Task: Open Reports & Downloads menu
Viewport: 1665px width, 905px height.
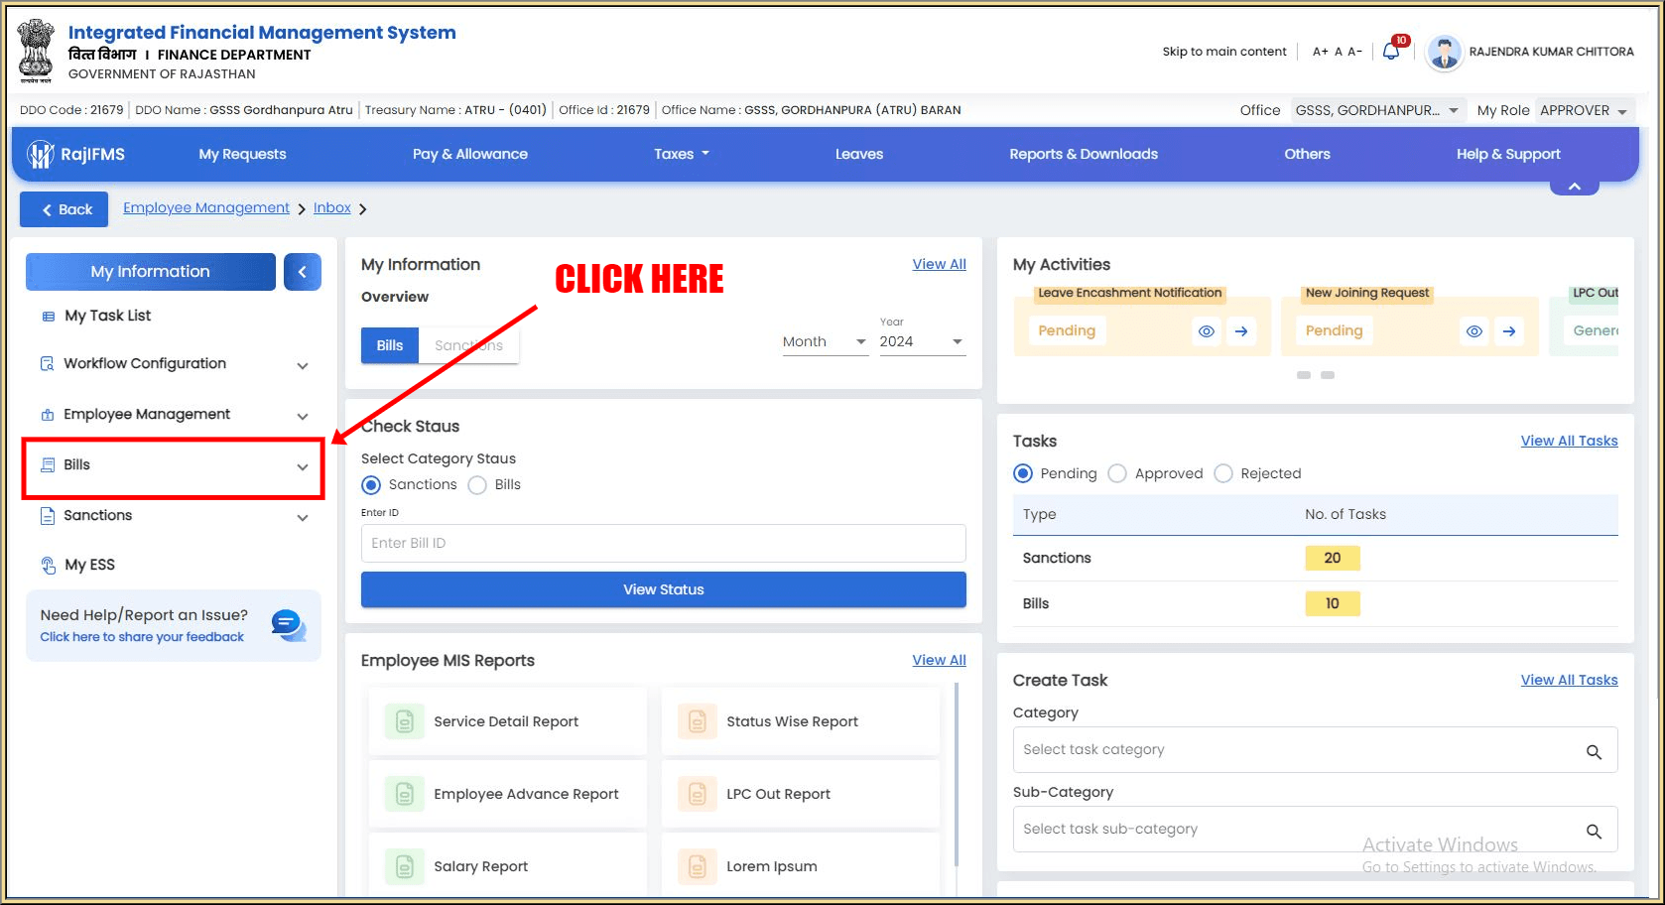Action: click(x=1084, y=154)
